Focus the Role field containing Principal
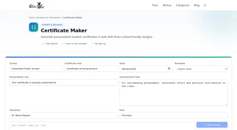The height and width of the screenshot is (130, 237). point(173,115)
